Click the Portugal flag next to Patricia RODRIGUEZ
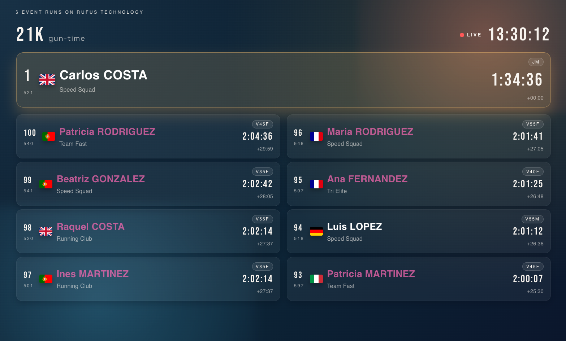 [49, 136]
